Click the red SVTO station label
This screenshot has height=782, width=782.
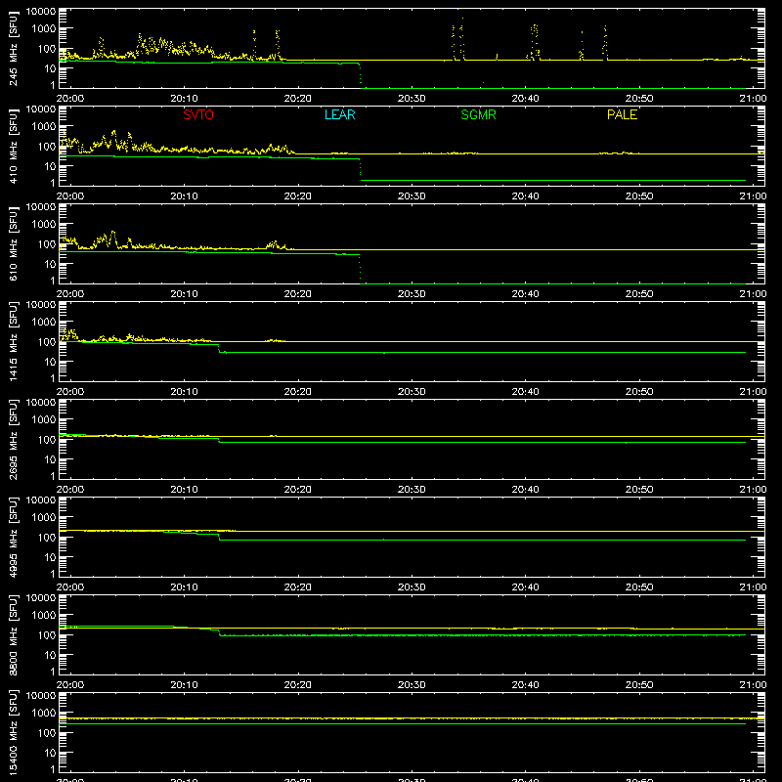coord(198,114)
